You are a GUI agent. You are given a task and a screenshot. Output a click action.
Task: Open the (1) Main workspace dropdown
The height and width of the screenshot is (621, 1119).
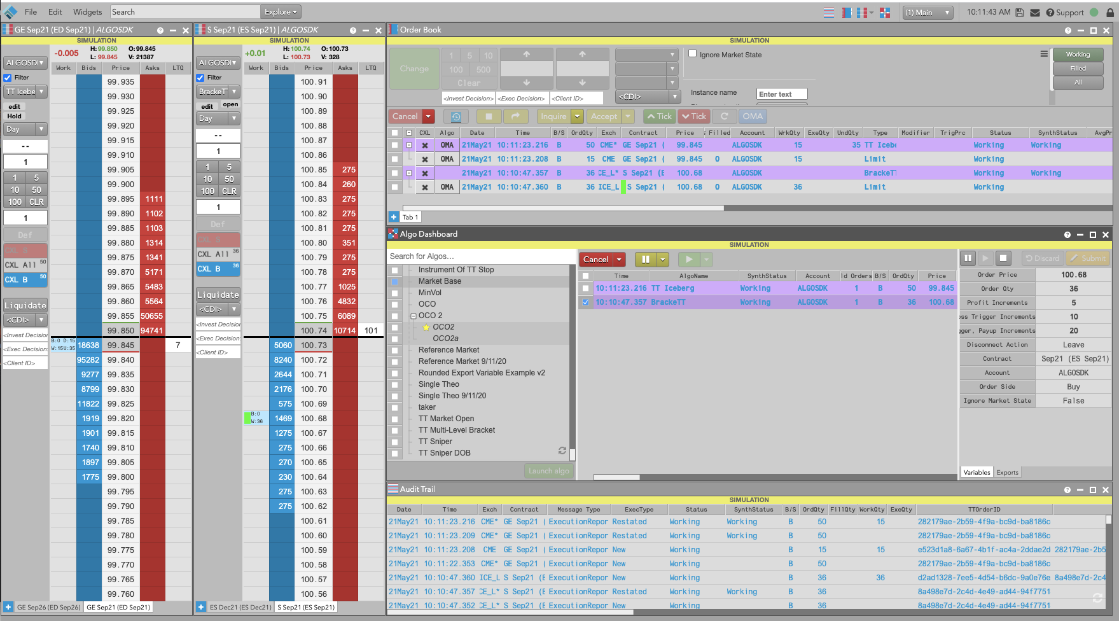pyautogui.click(x=928, y=12)
